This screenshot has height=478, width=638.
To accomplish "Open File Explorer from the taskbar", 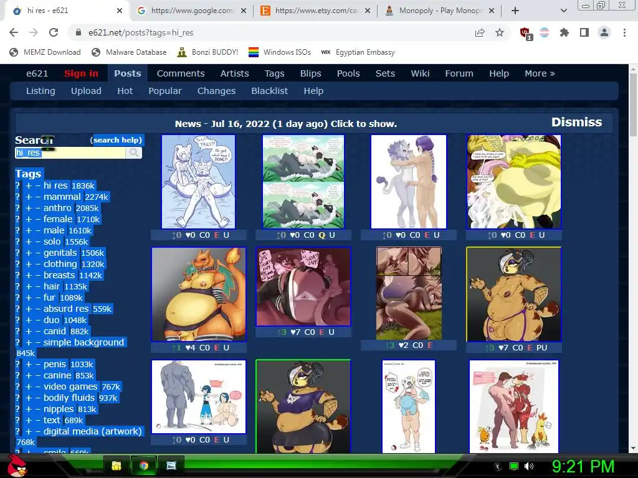I will tap(117, 466).
